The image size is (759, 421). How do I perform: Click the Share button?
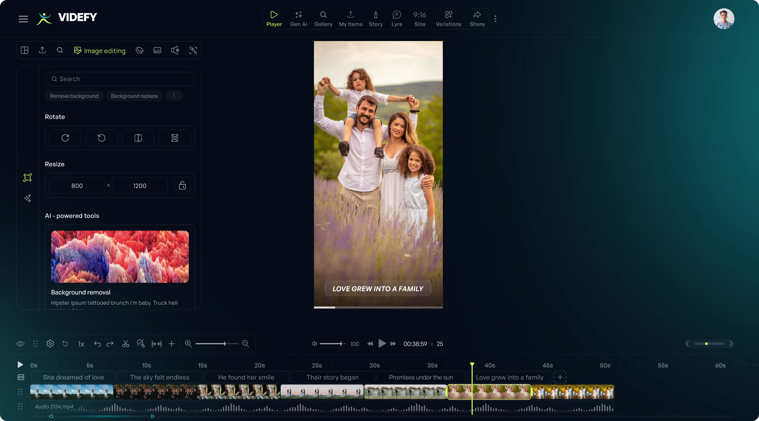coord(477,19)
